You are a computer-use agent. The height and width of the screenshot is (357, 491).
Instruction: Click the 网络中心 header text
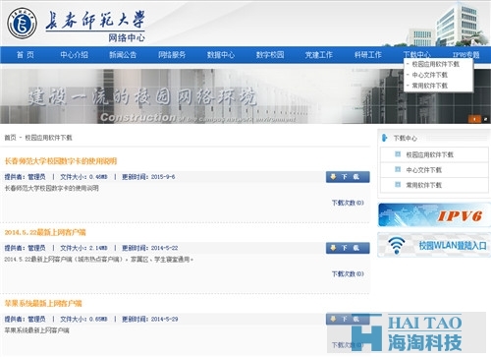click(x=127, y=37)
